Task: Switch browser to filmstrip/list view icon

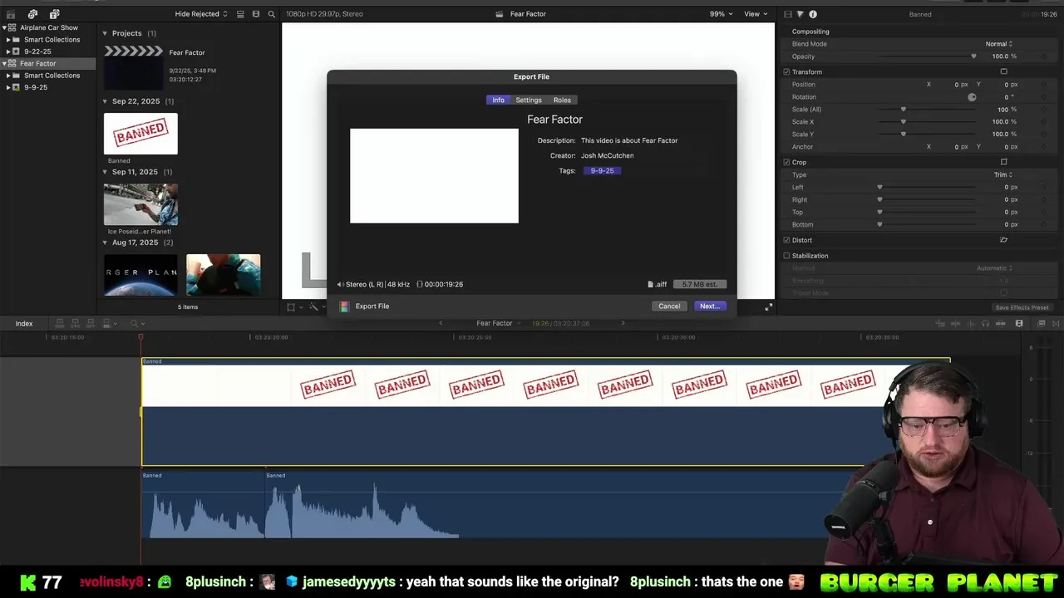Action: (256, 14)
